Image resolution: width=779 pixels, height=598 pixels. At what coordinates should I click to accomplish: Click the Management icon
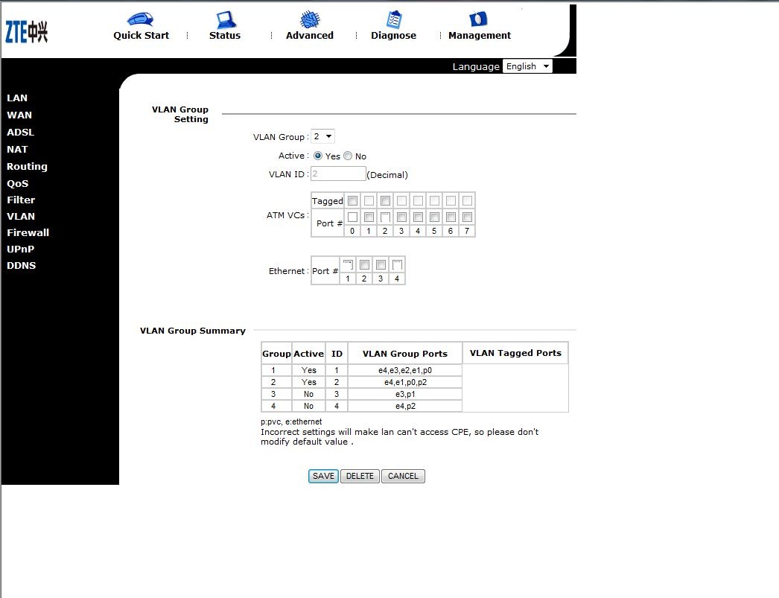pyautogui.click(x=478, y=20)
